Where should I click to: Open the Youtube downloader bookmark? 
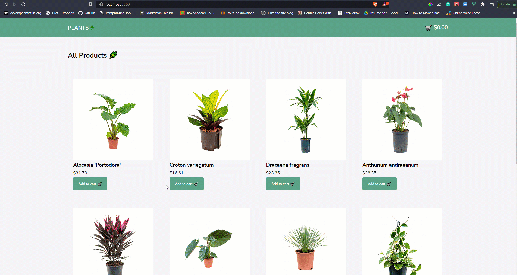[x=239, y=13]
